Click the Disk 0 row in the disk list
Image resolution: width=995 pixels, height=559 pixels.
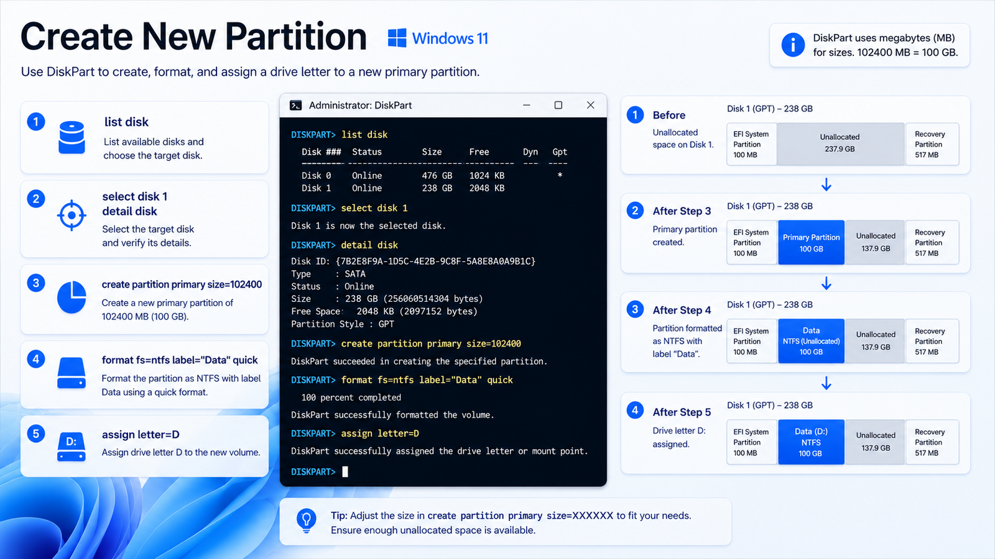[x=432, y=176]
